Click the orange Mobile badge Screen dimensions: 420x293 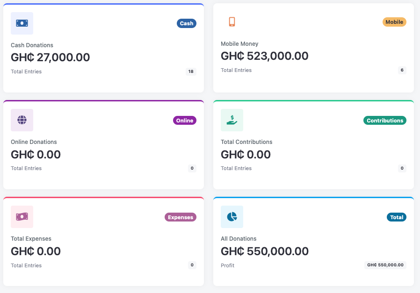pos(394,22)
